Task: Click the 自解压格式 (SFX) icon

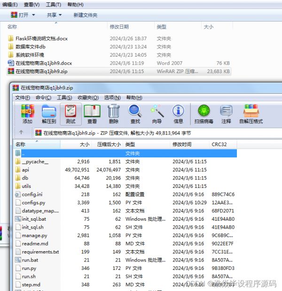Action: 251,114
